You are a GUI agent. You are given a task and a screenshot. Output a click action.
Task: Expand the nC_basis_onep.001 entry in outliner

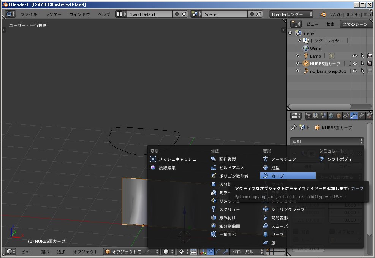coord(297,71)
